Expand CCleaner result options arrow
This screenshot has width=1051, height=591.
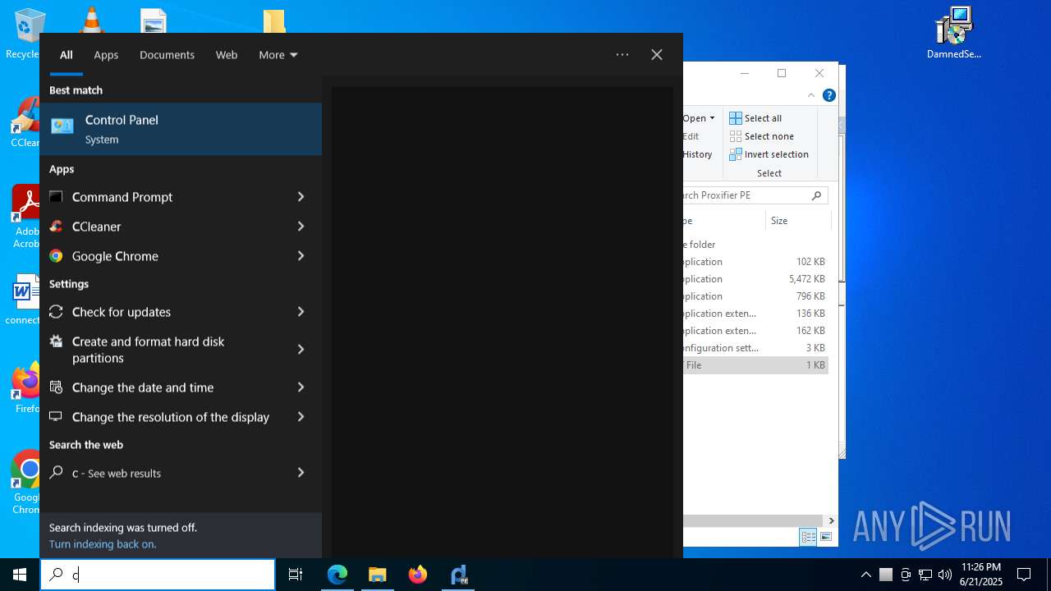pos(301,227)
